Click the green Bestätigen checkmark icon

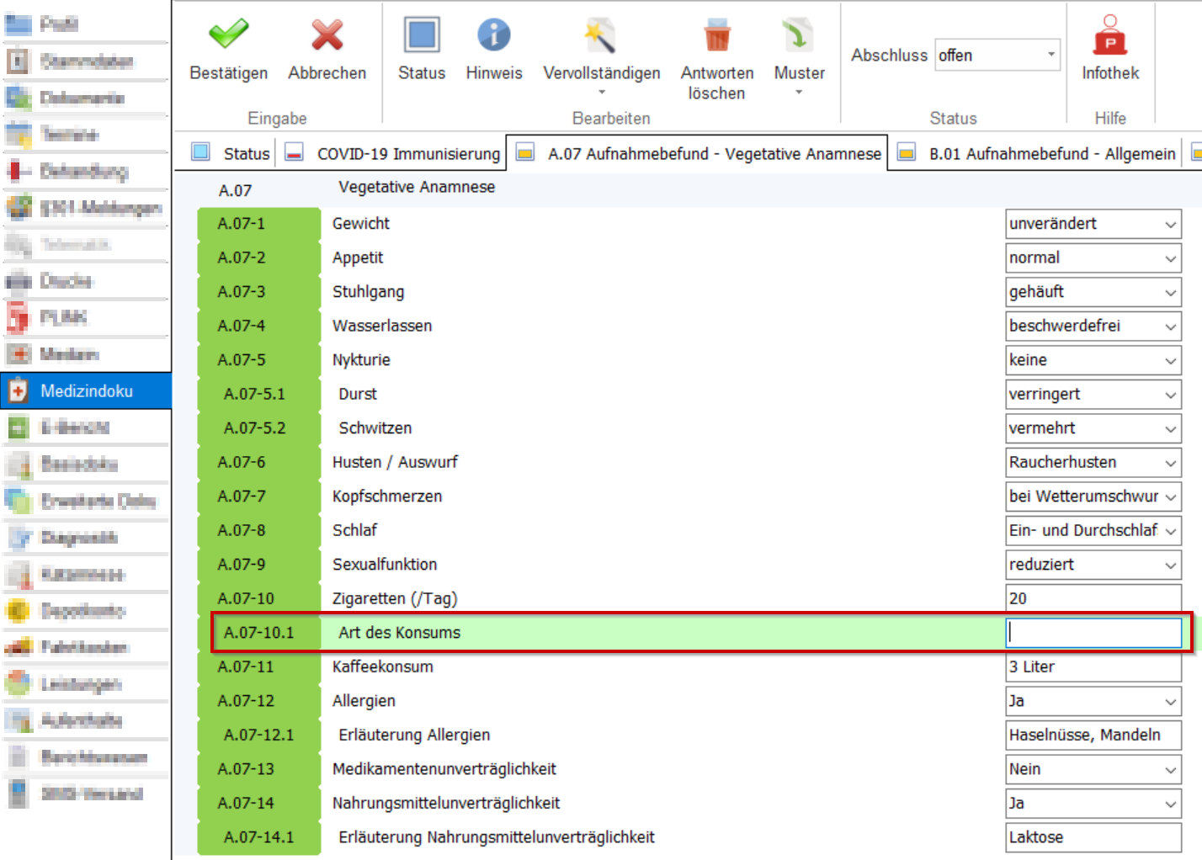[228, 35]
